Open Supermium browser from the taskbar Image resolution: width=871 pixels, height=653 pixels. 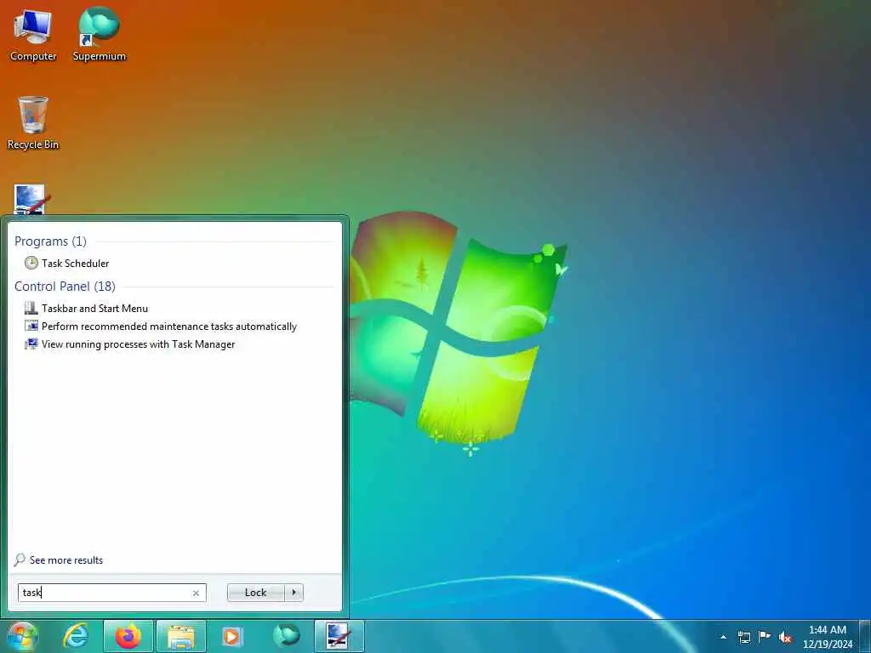(287, 636)
